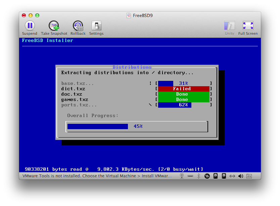Image resolution: width=280 pixels, height=206 pixels.
Task: Click the VMware Tools not installed message
Action: tap(97, 176)
